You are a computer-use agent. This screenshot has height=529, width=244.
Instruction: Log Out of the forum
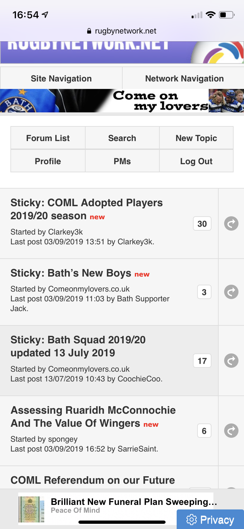tap(196, 161)
